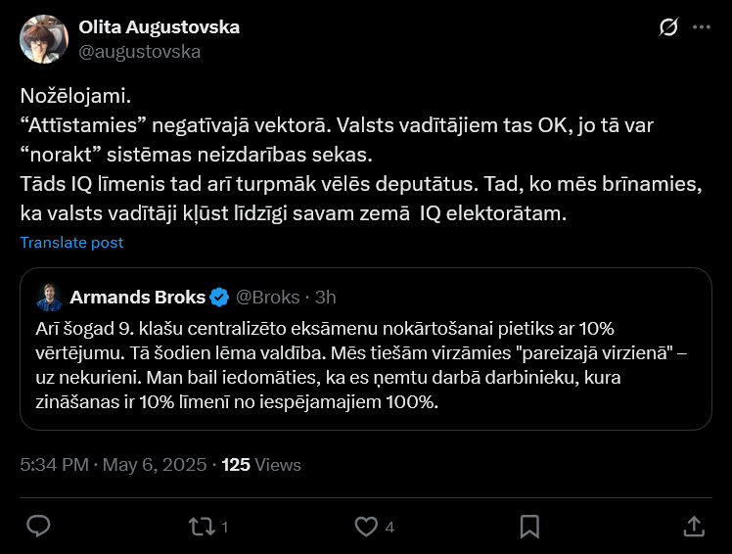Open the three-dot more options menu
The width and height of the screenshot is (732, 554).
click(x=702, y=27)
